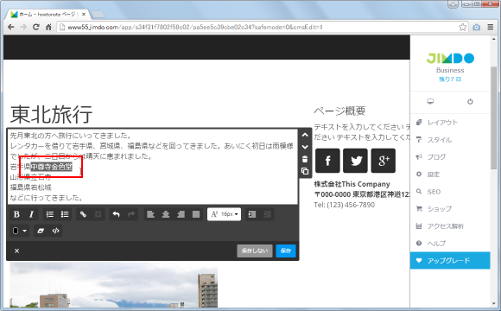Click the camera extension icon

coord(477,27)
